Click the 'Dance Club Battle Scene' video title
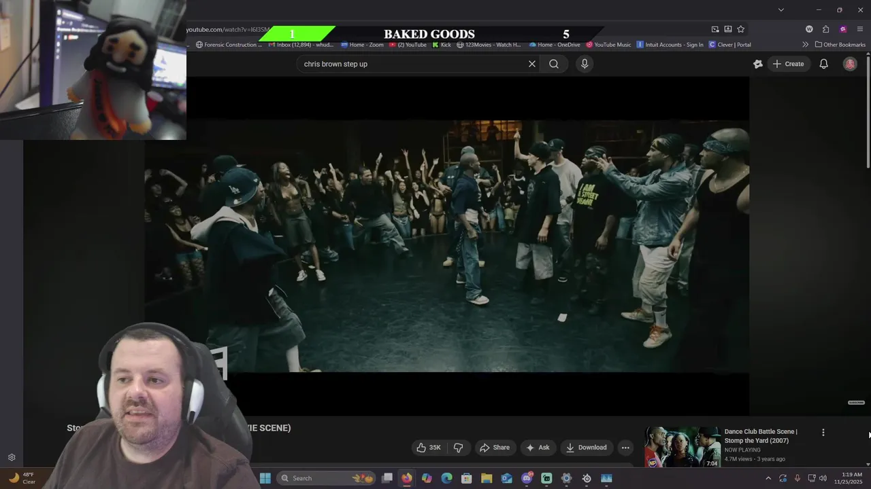The width and height of the screenshot is (871, 489). point(761,436)
